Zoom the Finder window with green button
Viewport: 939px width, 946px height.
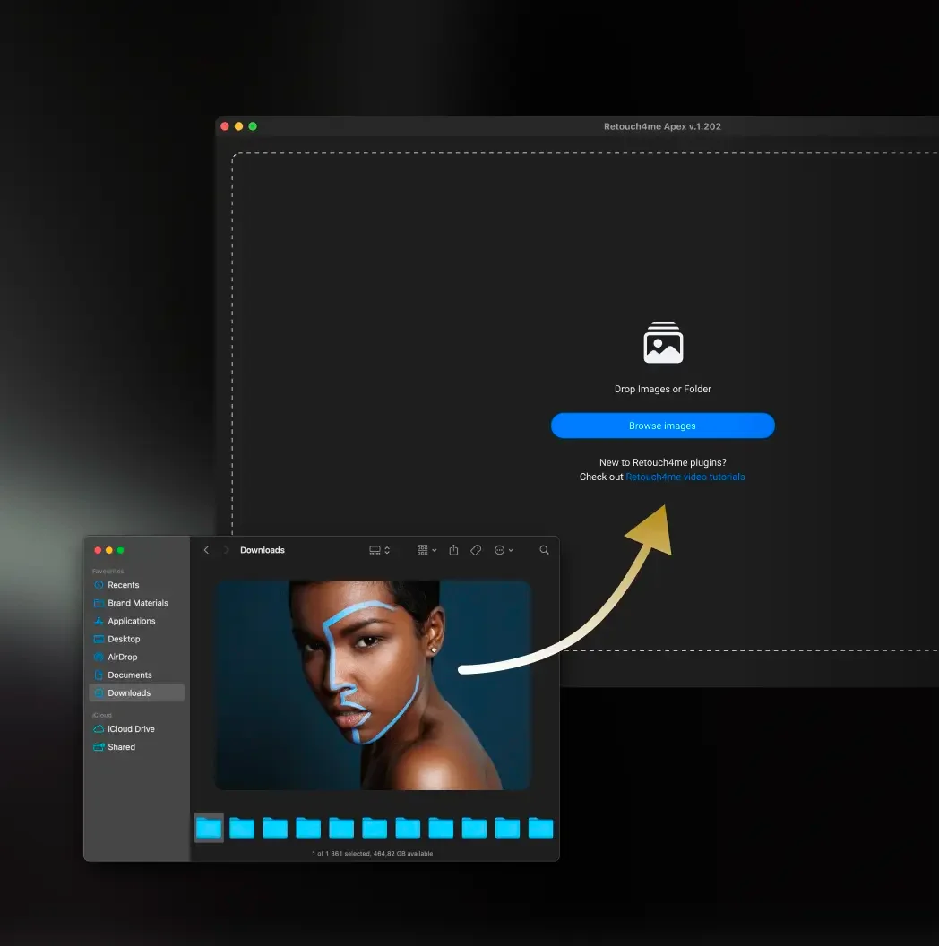pyautogui.click(x=121, y=550)
